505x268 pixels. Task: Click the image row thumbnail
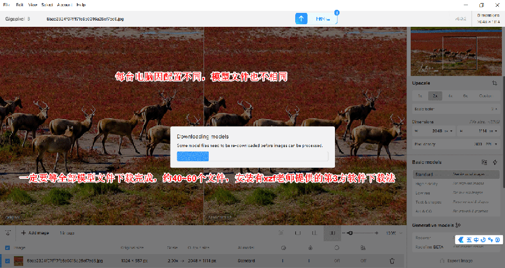[x=19, y=261]
